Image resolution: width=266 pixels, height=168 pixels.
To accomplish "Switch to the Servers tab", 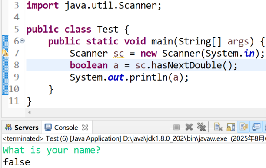I will [x=22, y=128].
